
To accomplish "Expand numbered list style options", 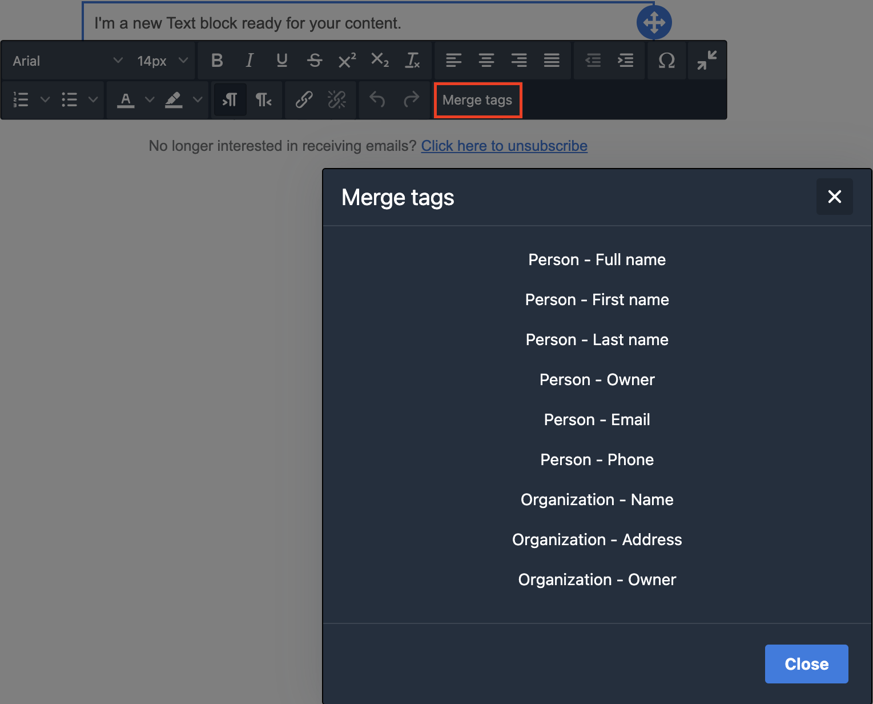I will click(x=45, y=100).
